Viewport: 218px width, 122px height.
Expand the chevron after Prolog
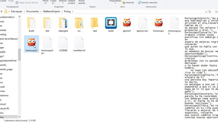point(73,12)
